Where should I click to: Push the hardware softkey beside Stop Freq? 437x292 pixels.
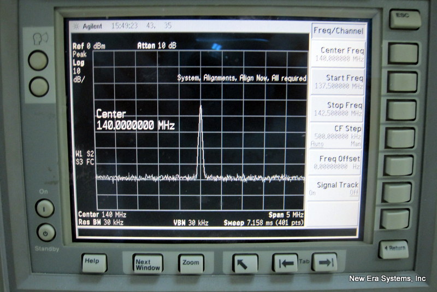pos(401,110)
